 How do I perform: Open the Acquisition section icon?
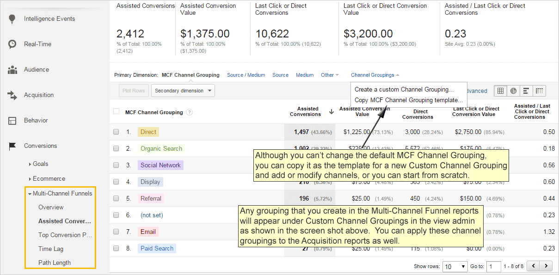click(x=12, y=95)
